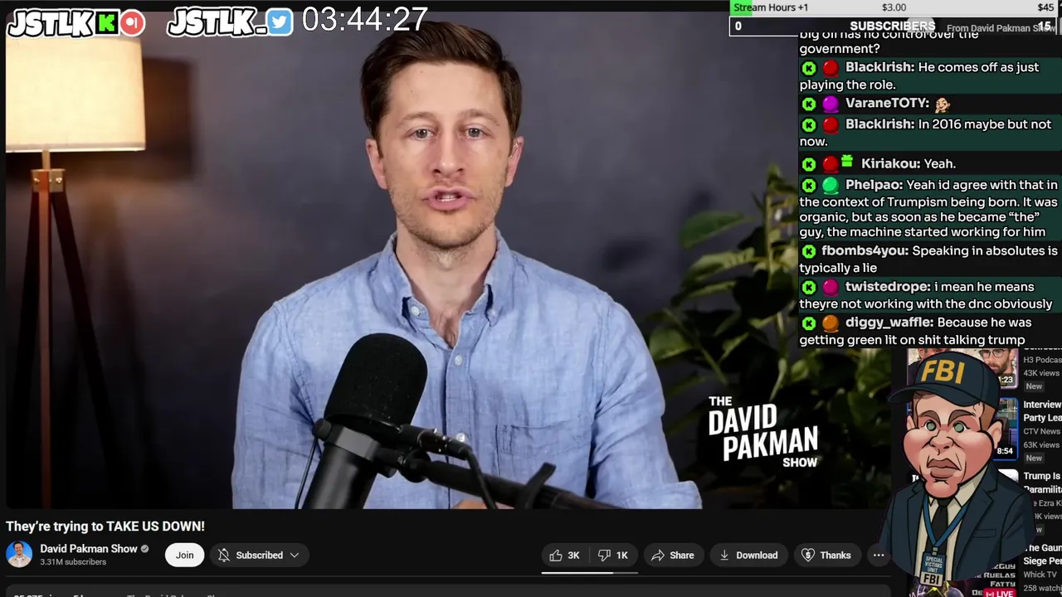Click the purple badge beside VaraneTOTY
The image size is (1062, 597).
(831, 104)
